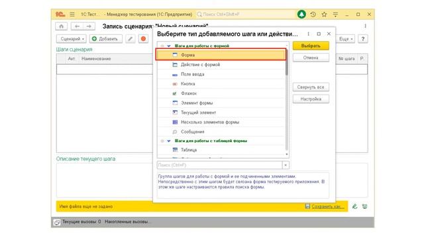Click the 1C logo icon in title bar
Screen dimensions: 424x238
pos(60,15)
